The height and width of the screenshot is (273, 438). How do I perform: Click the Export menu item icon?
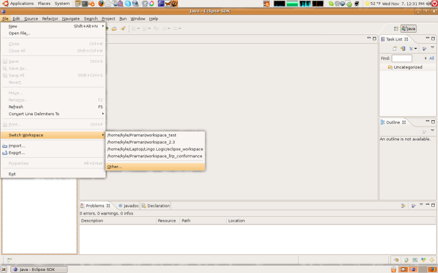coord(5,153)
